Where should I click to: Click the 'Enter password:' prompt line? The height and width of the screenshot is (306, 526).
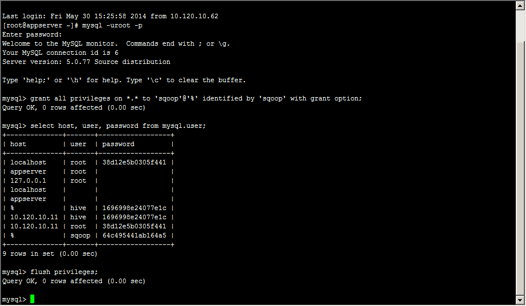32,34
